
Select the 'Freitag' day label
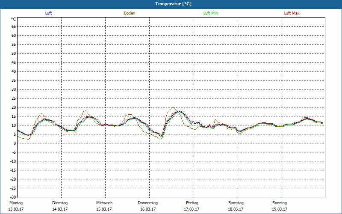point(192,203)
